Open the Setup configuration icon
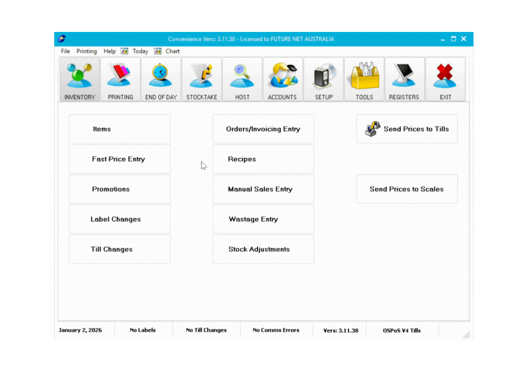The height and width of the screenshot is (373, 528). pyautogui.click(x=323, y=79)
